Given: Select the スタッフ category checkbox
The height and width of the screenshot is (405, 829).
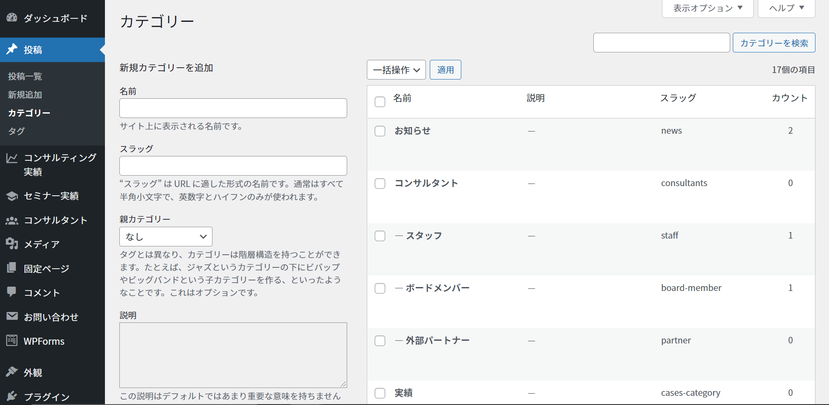Looking at the screenshot, I should coord(380,236).
